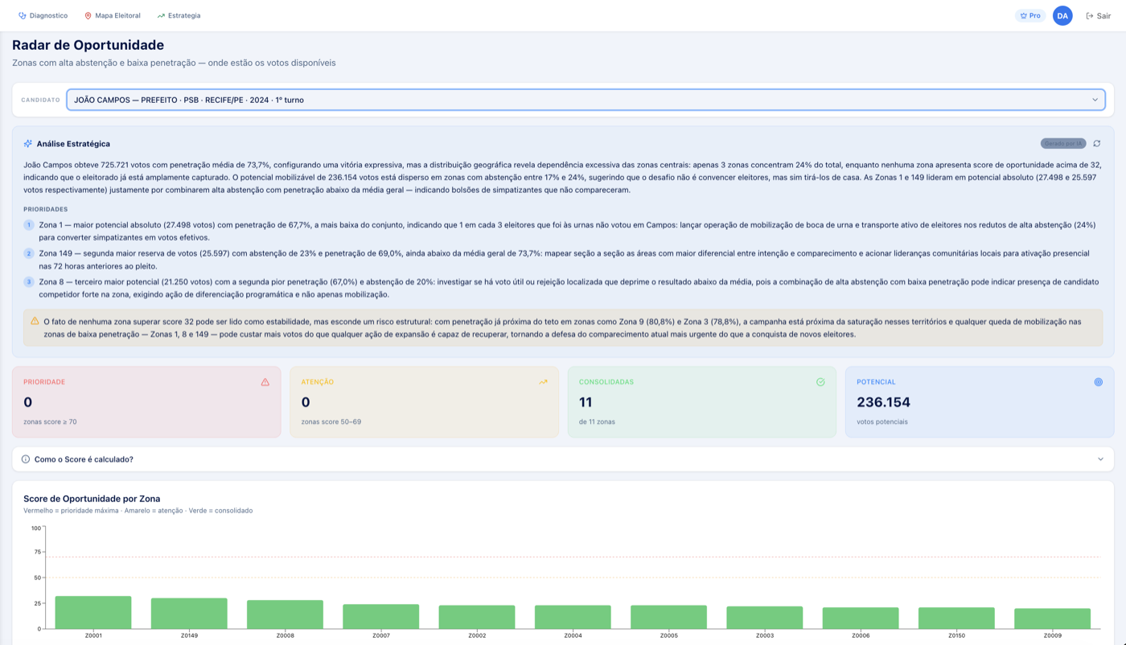Open the candidate selection dropdown
This screenshot has height=645, width=1126.
586,100
